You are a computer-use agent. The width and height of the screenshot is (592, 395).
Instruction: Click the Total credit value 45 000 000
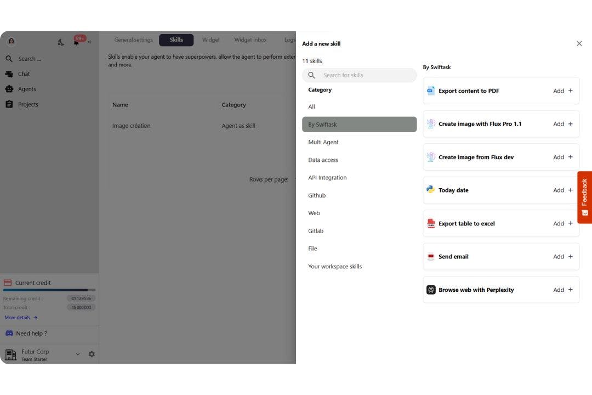[x=81, y=307]
